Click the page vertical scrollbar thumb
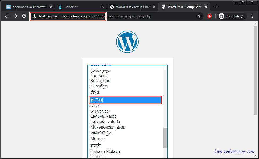 [256, 70]
